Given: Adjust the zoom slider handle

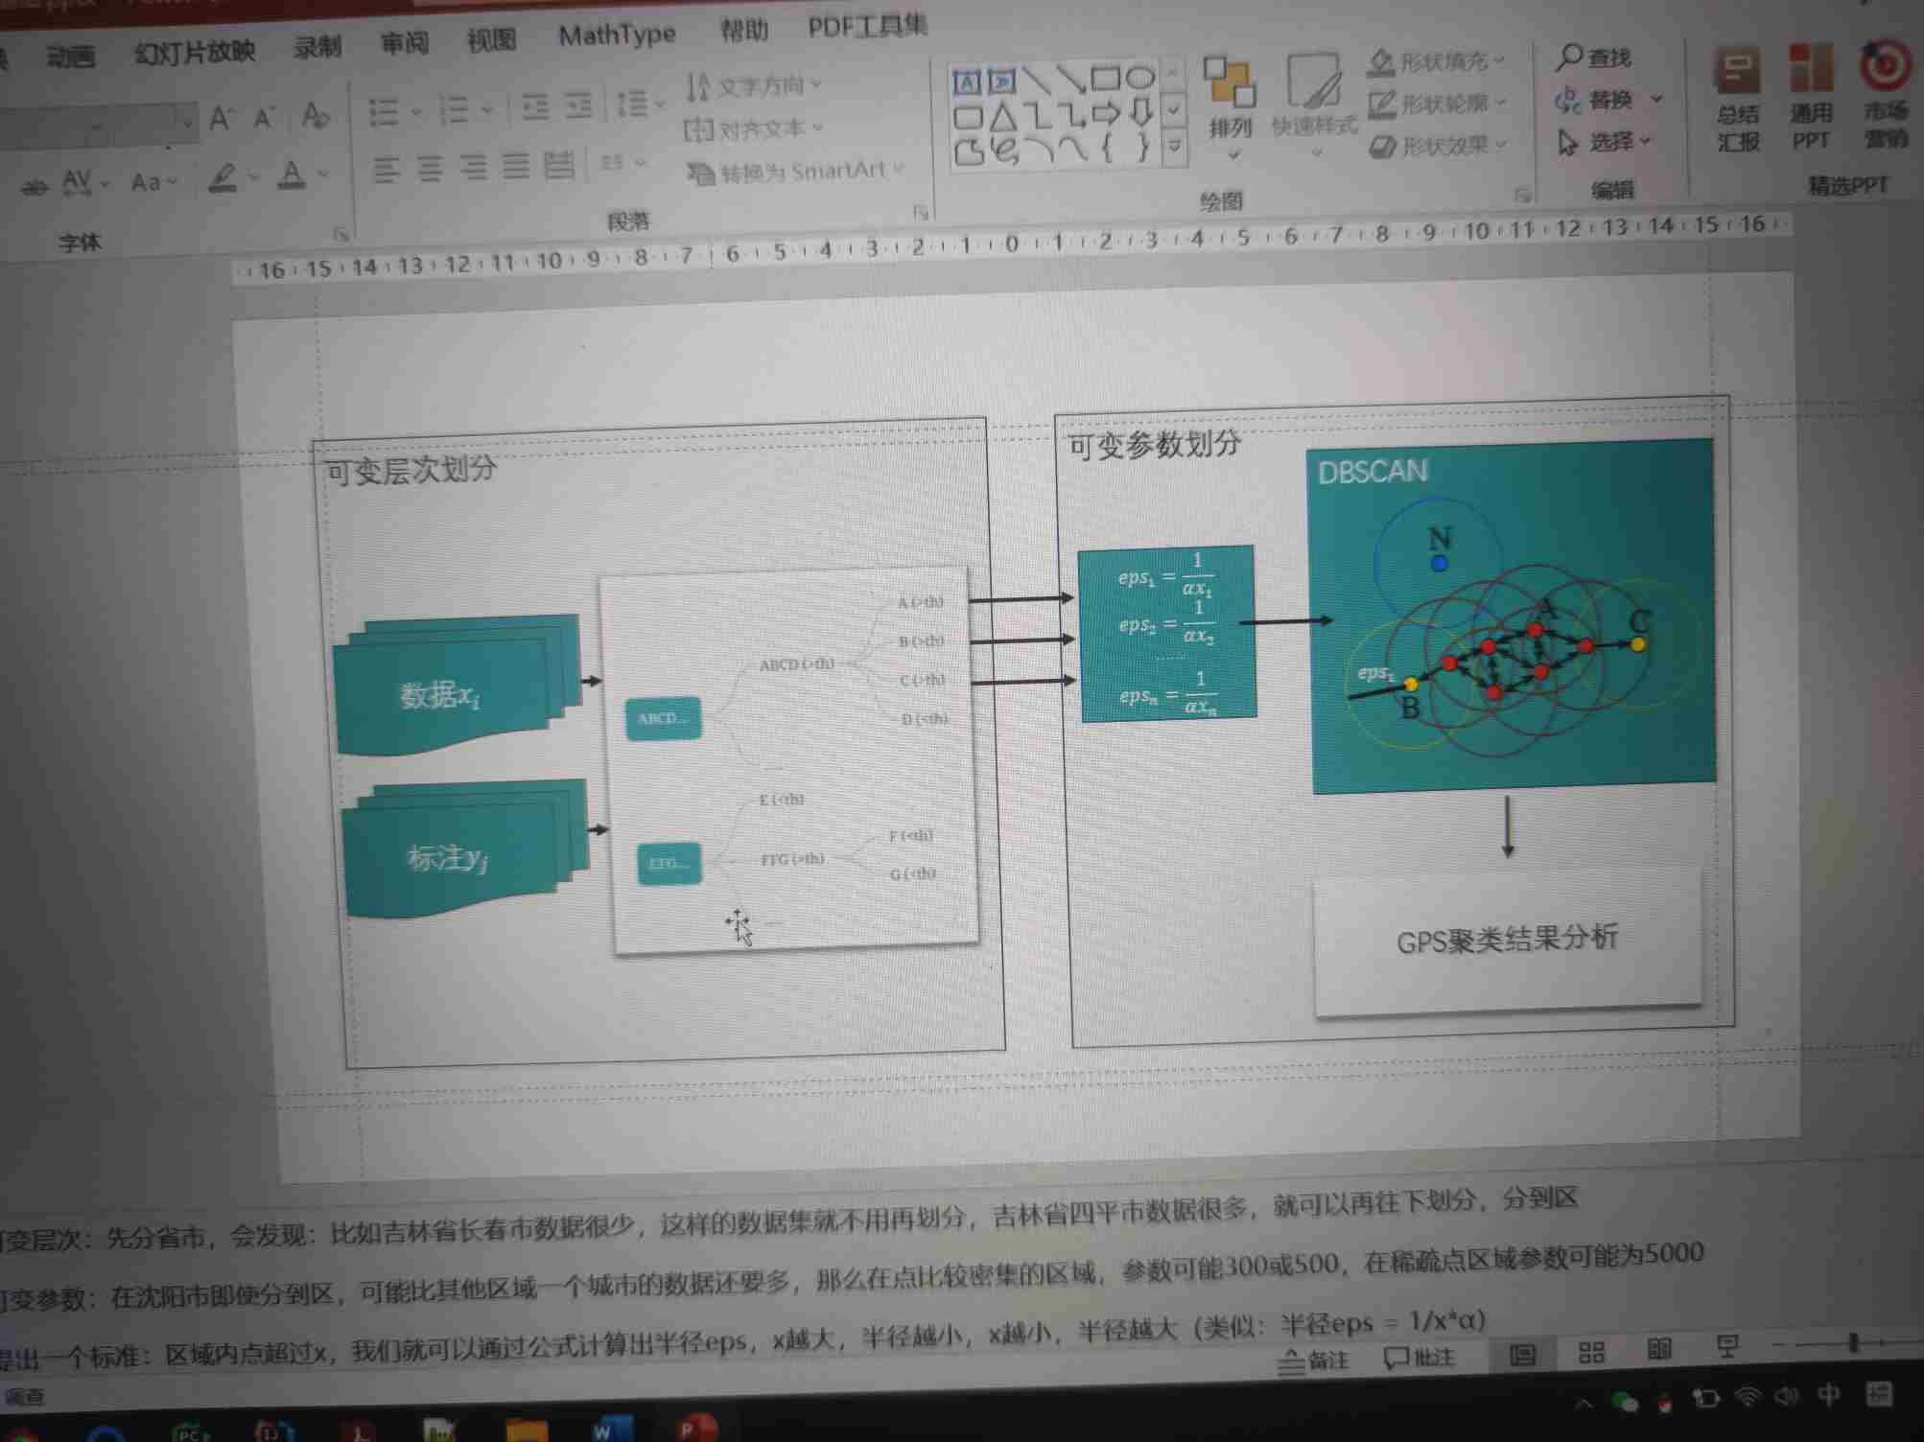Looking at the screenshot, I should coord(1854,1343).
